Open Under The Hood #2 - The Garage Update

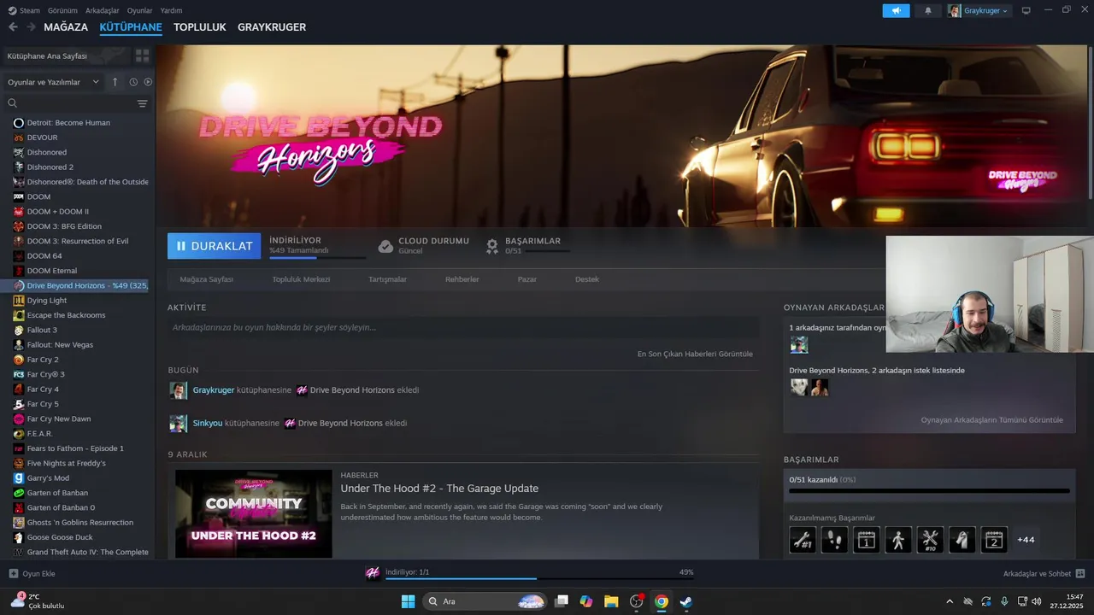pos(439,489)
